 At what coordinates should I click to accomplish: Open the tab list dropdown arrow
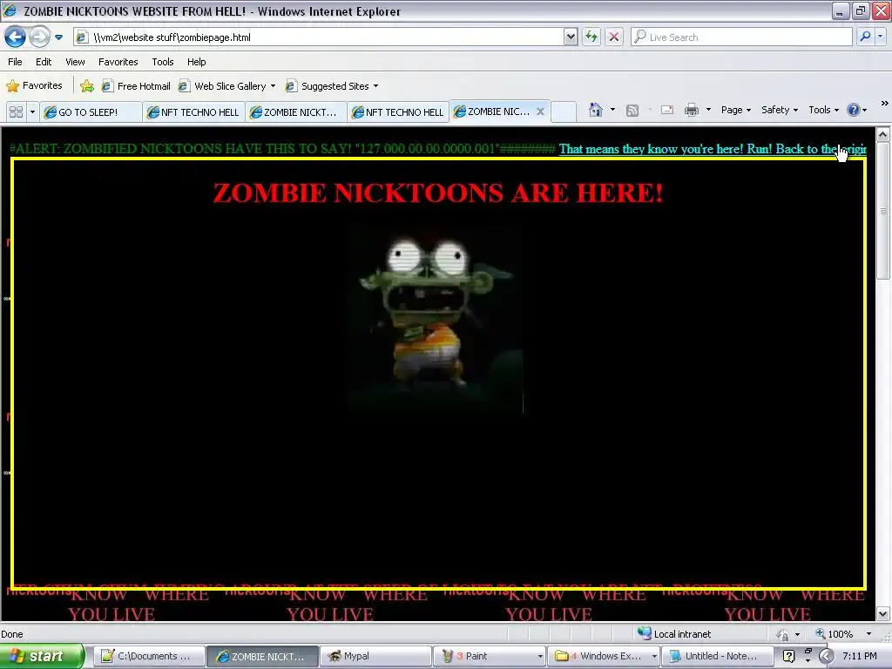(x=32, y=112)
